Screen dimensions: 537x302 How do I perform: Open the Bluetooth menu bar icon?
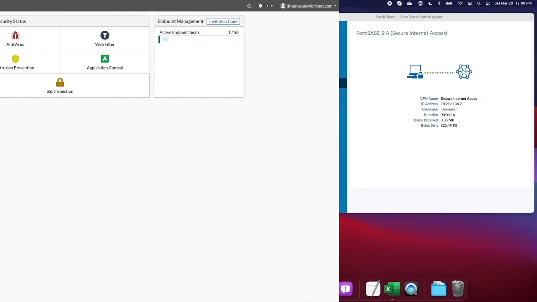click(x=439, y=3)
